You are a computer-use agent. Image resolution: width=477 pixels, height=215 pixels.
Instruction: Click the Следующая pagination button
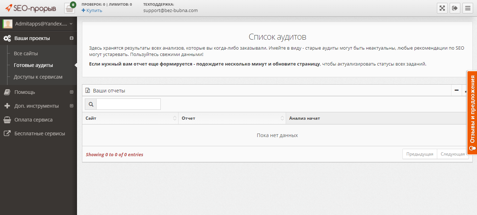[x=453, y=154]
